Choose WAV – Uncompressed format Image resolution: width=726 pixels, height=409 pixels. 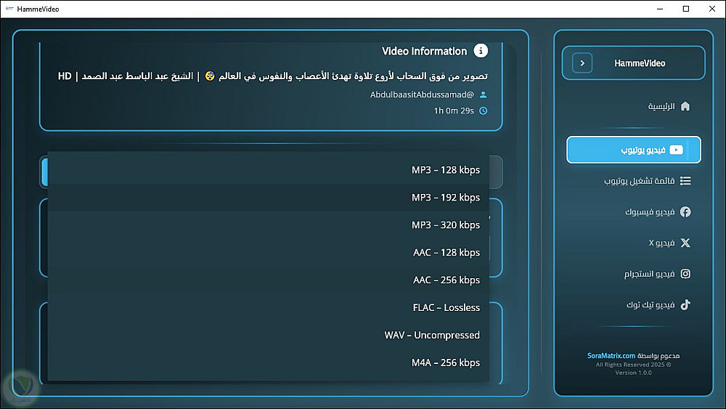click(268, 335)
